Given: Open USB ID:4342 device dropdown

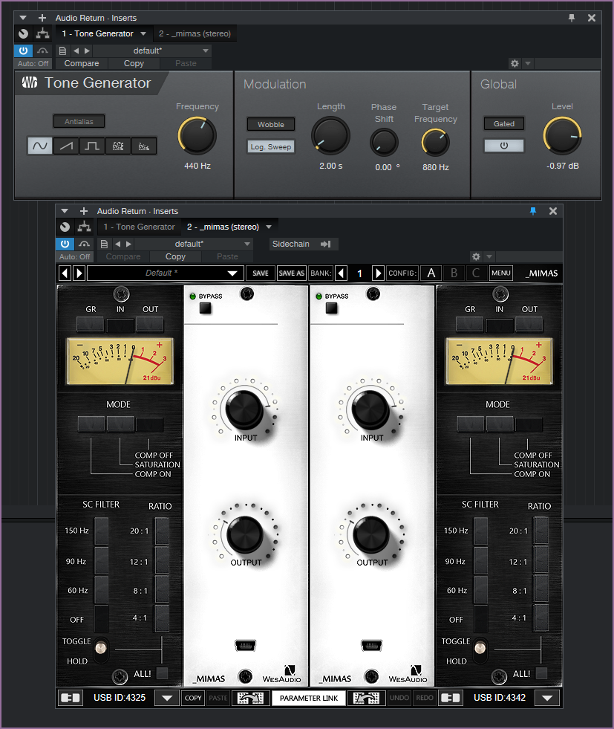Looking at the screenshot, I should click(x=547, y=698).
